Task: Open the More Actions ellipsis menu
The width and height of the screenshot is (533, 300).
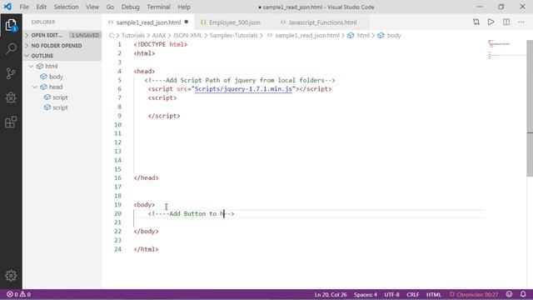Action: point(521,22)
